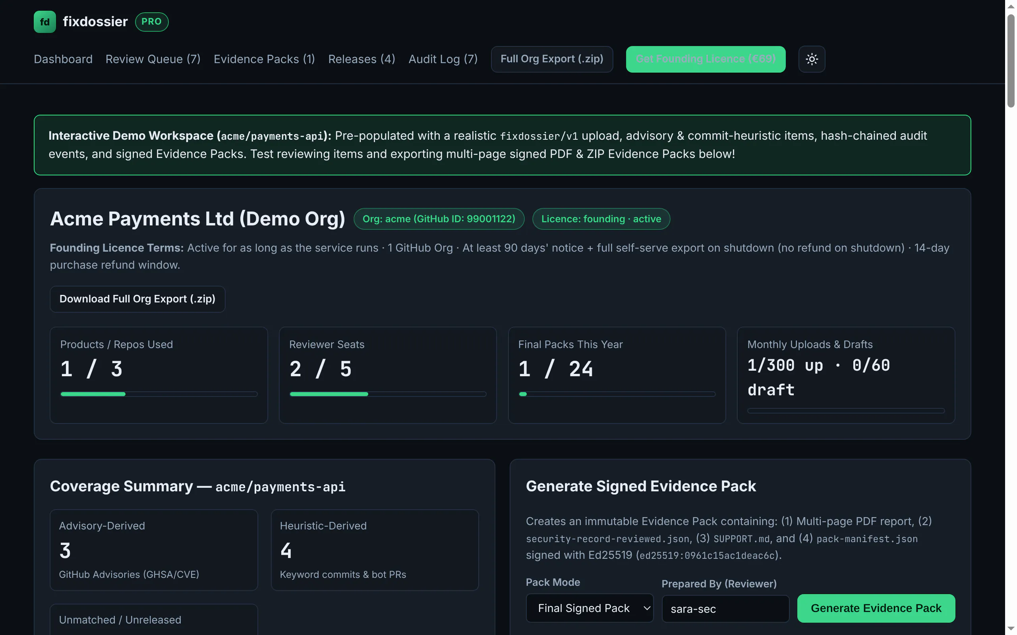
Task: Click the Licence: founding · active badge
Action: pyautogui.click(x=601, y=219)
